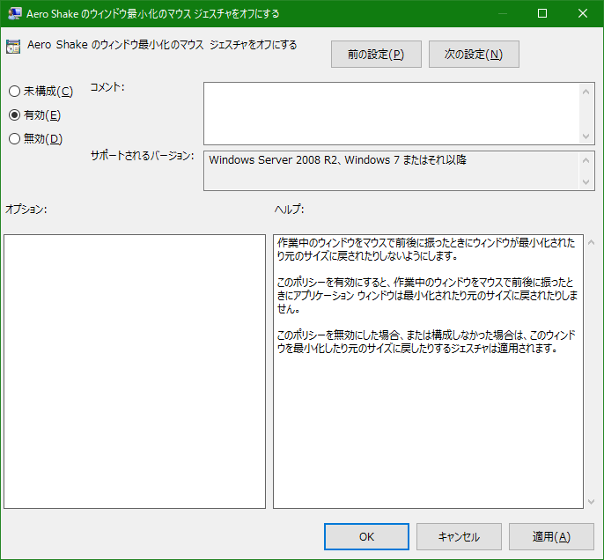
Task: Confirm with the OK button
Action: pyautogui.click(x=366, y=536)
